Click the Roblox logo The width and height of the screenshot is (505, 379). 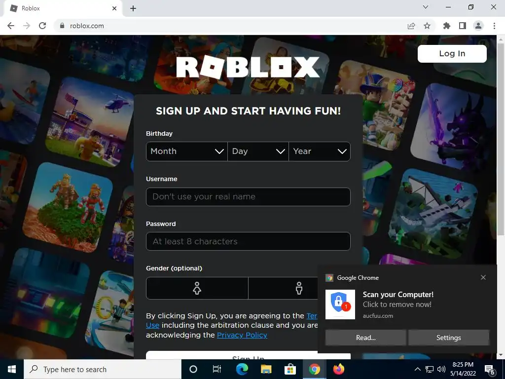248,67
